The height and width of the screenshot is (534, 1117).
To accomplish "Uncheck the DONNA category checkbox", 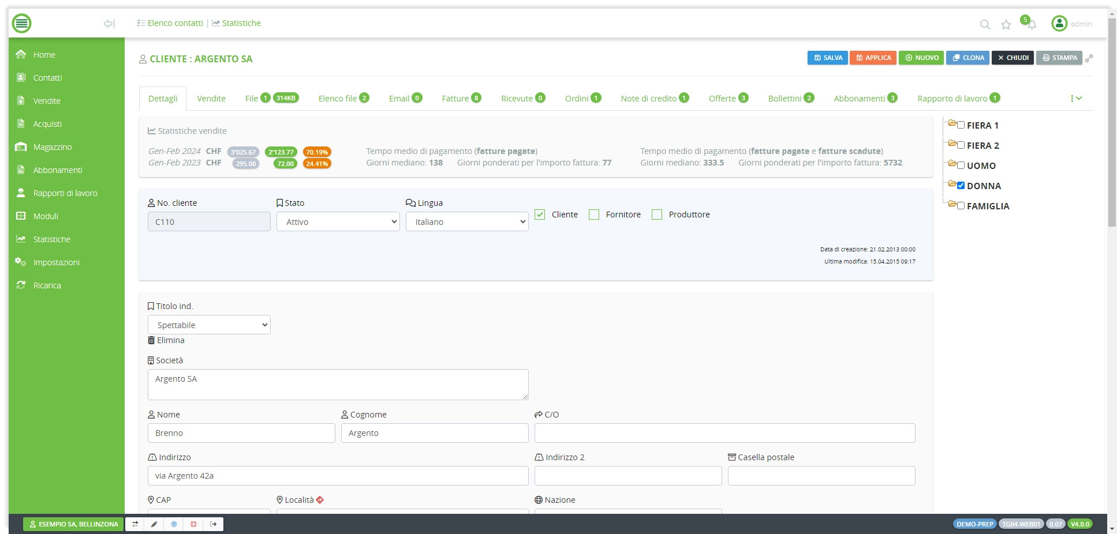I will point(961,186).
